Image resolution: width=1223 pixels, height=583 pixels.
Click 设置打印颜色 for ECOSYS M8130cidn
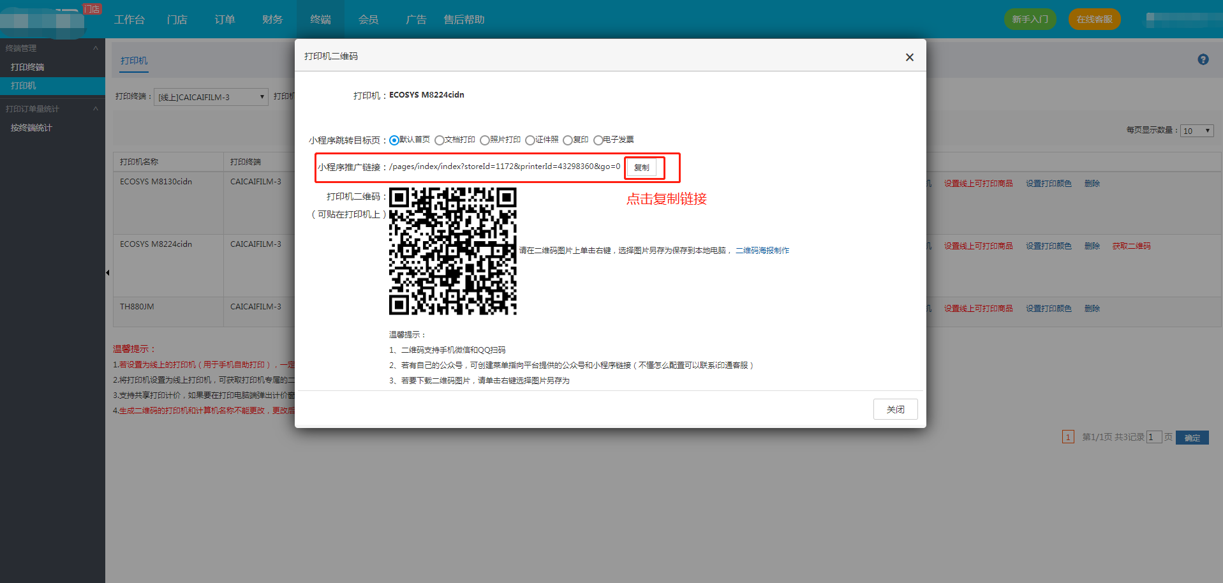tap(1048, 184)
